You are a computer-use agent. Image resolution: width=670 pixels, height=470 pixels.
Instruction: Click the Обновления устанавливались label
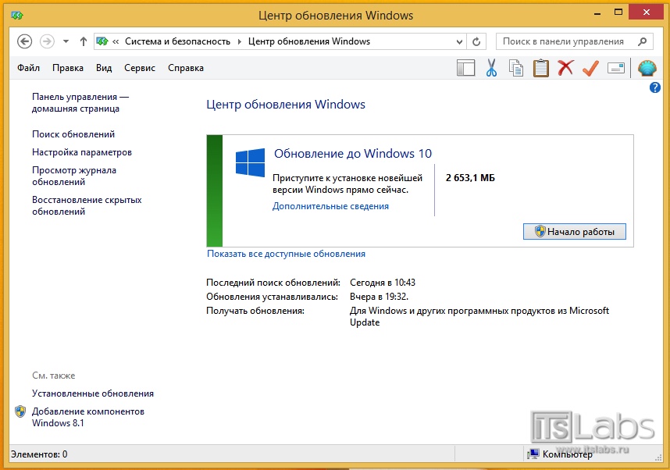coord(272,297)
